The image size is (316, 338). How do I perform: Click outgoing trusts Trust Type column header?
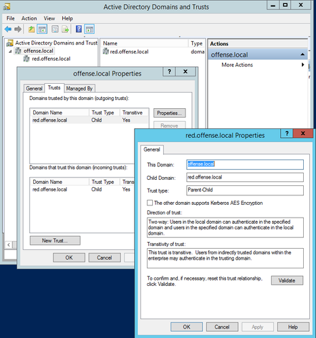[104, 113]
